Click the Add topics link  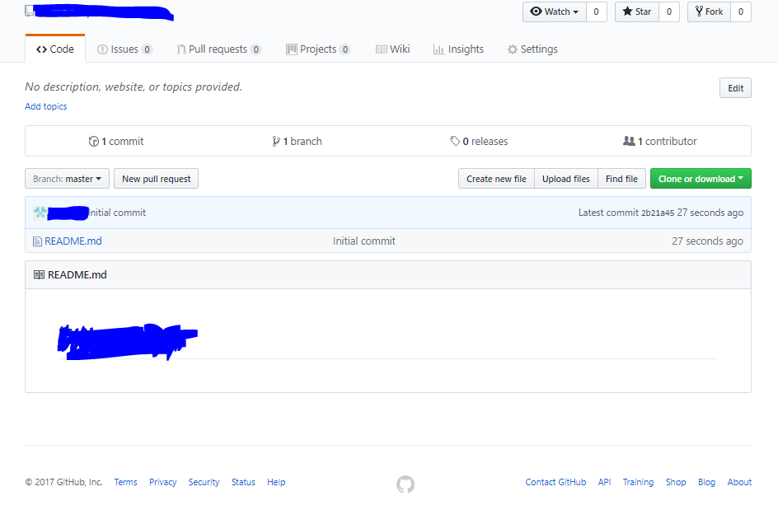45,106
